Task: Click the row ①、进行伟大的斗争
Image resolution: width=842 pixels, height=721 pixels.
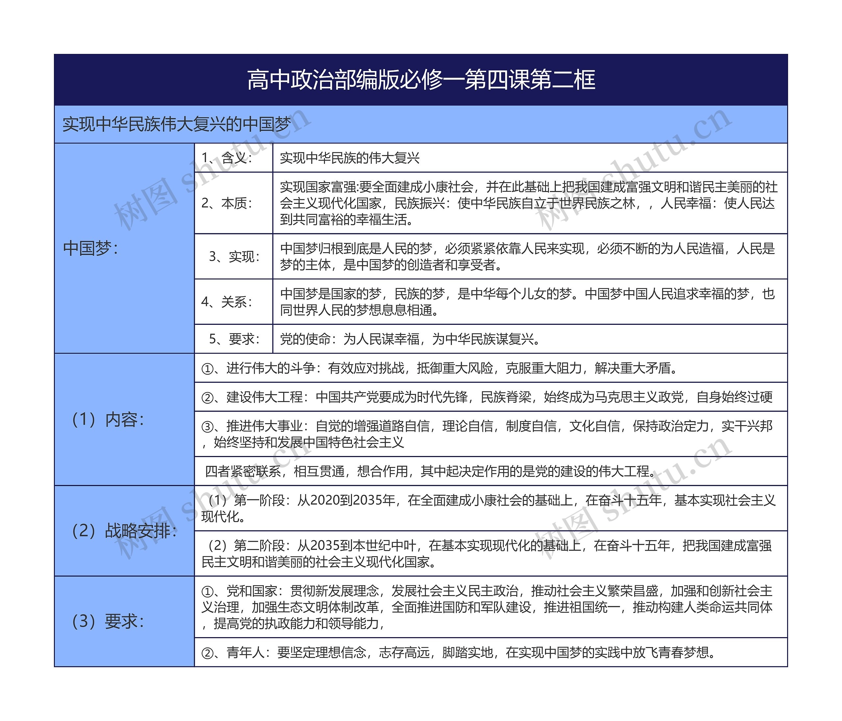Action: click(491, 368)
